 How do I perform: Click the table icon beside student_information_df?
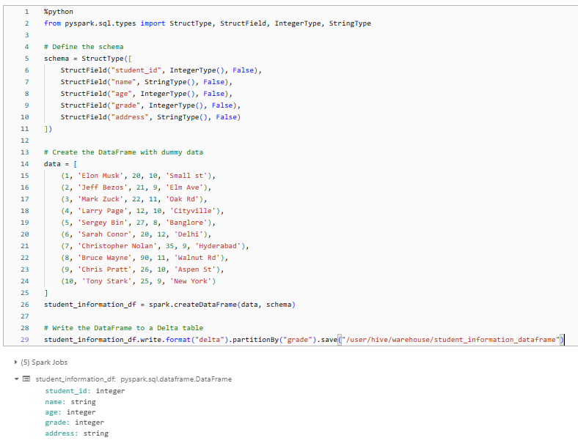tap(26, 379)
